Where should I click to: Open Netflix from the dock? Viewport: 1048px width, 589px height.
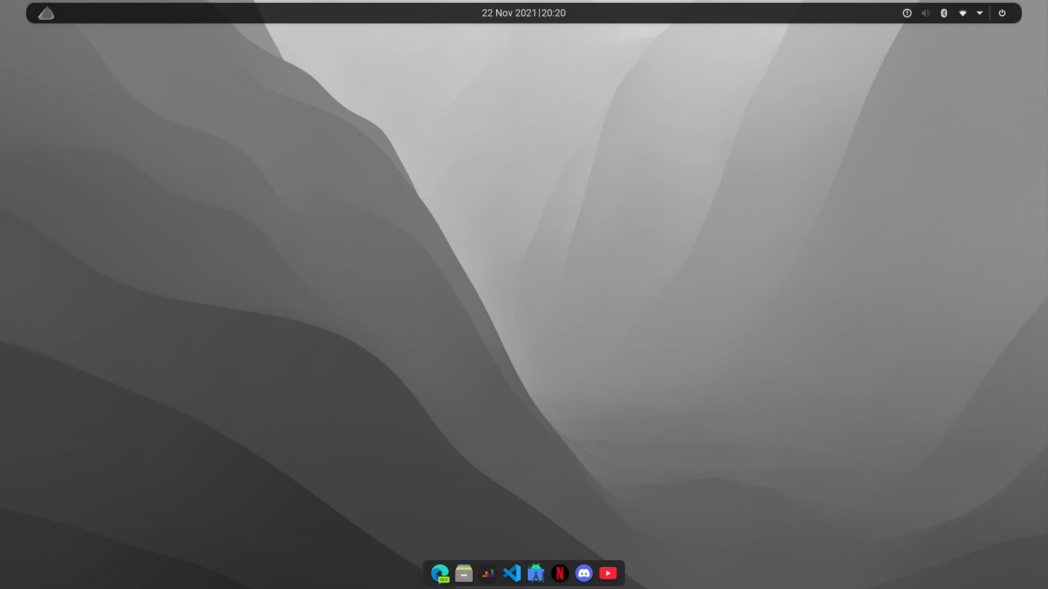pyautogui.click(x=560, y=573)
